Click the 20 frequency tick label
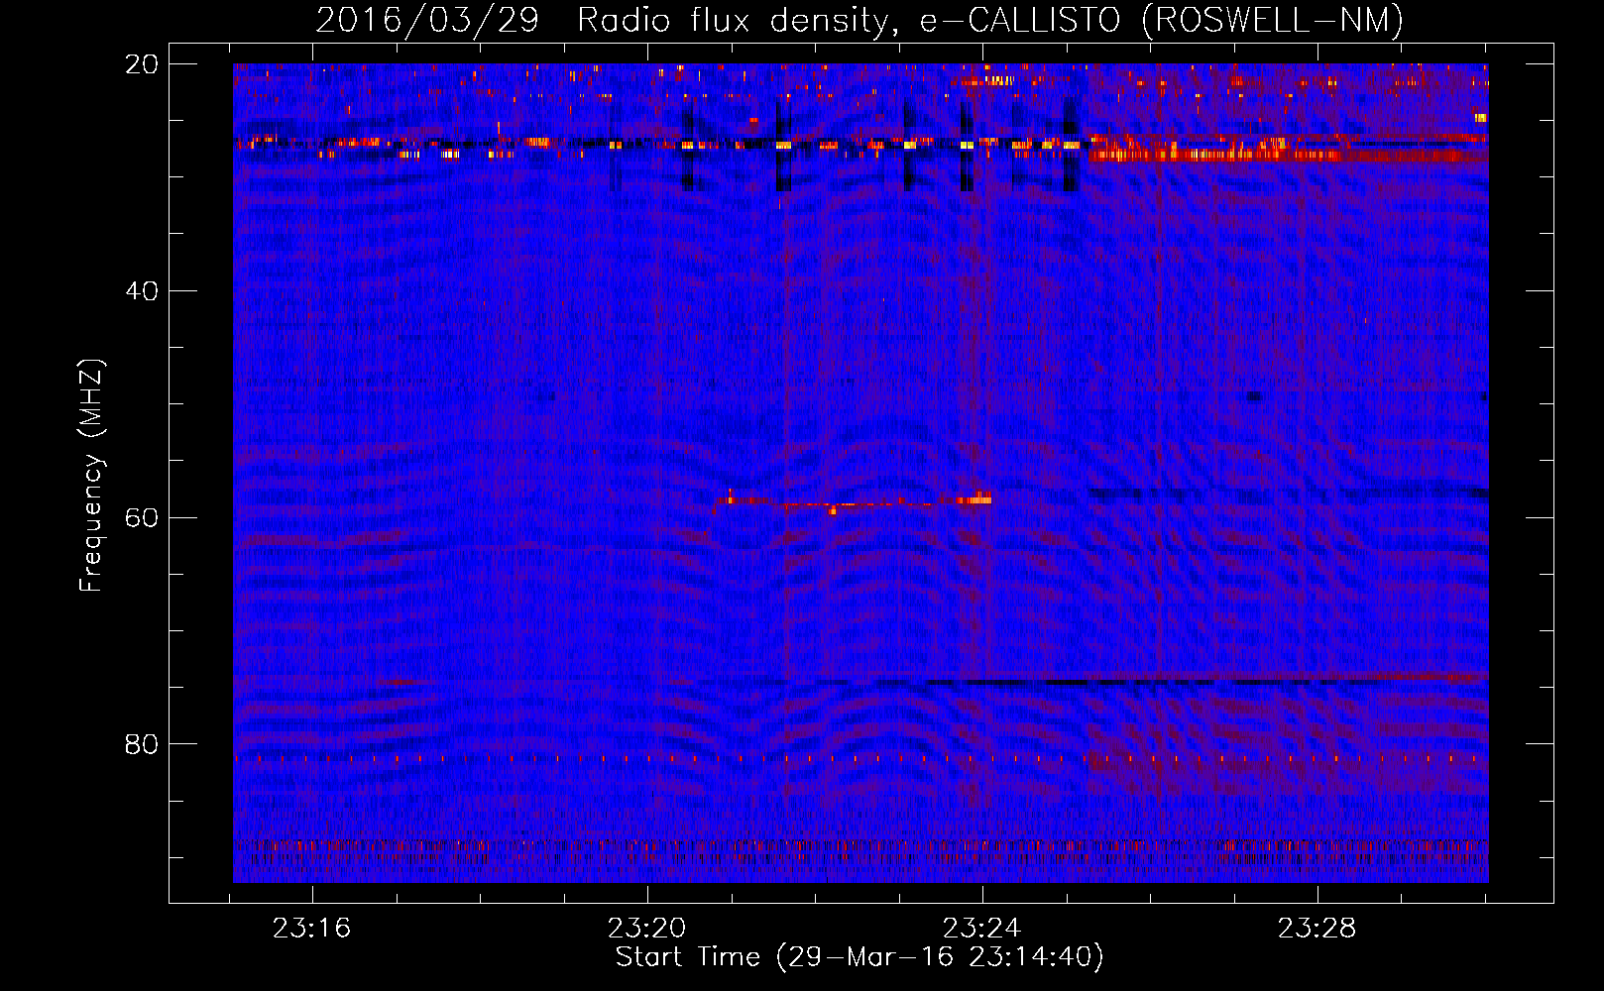 coord(141,64)
